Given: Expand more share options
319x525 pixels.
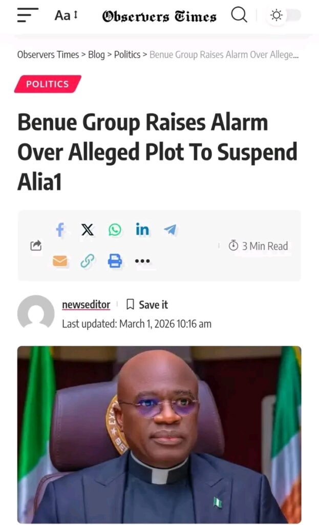Looking at the screenshot, I should coord(142,261).
